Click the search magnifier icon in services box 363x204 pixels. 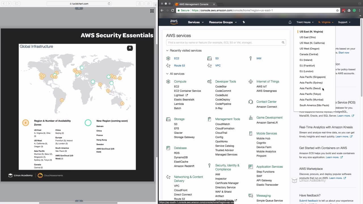pos(283,42)
